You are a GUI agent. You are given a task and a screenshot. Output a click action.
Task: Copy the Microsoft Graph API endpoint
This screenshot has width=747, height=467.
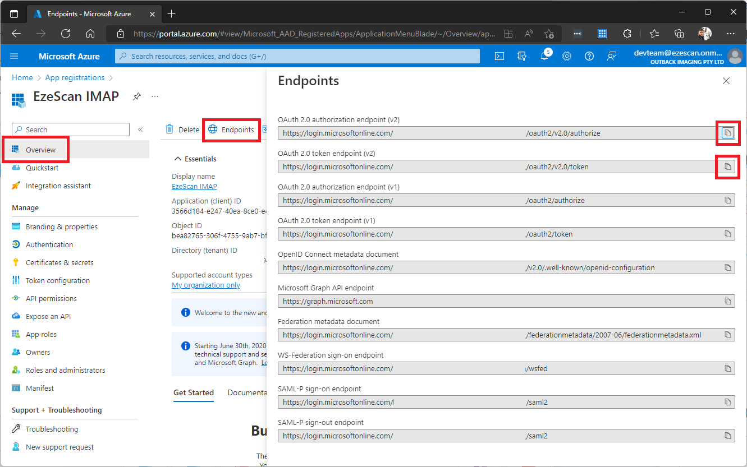pos(727,301)
